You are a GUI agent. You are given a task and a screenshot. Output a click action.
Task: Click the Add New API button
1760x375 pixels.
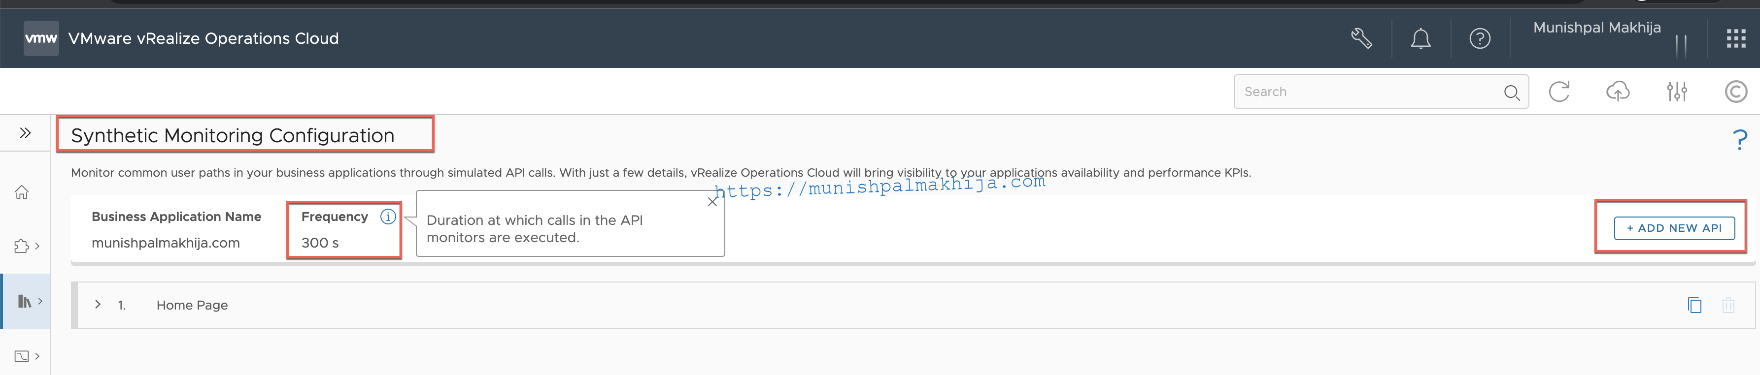[1674, 228]
